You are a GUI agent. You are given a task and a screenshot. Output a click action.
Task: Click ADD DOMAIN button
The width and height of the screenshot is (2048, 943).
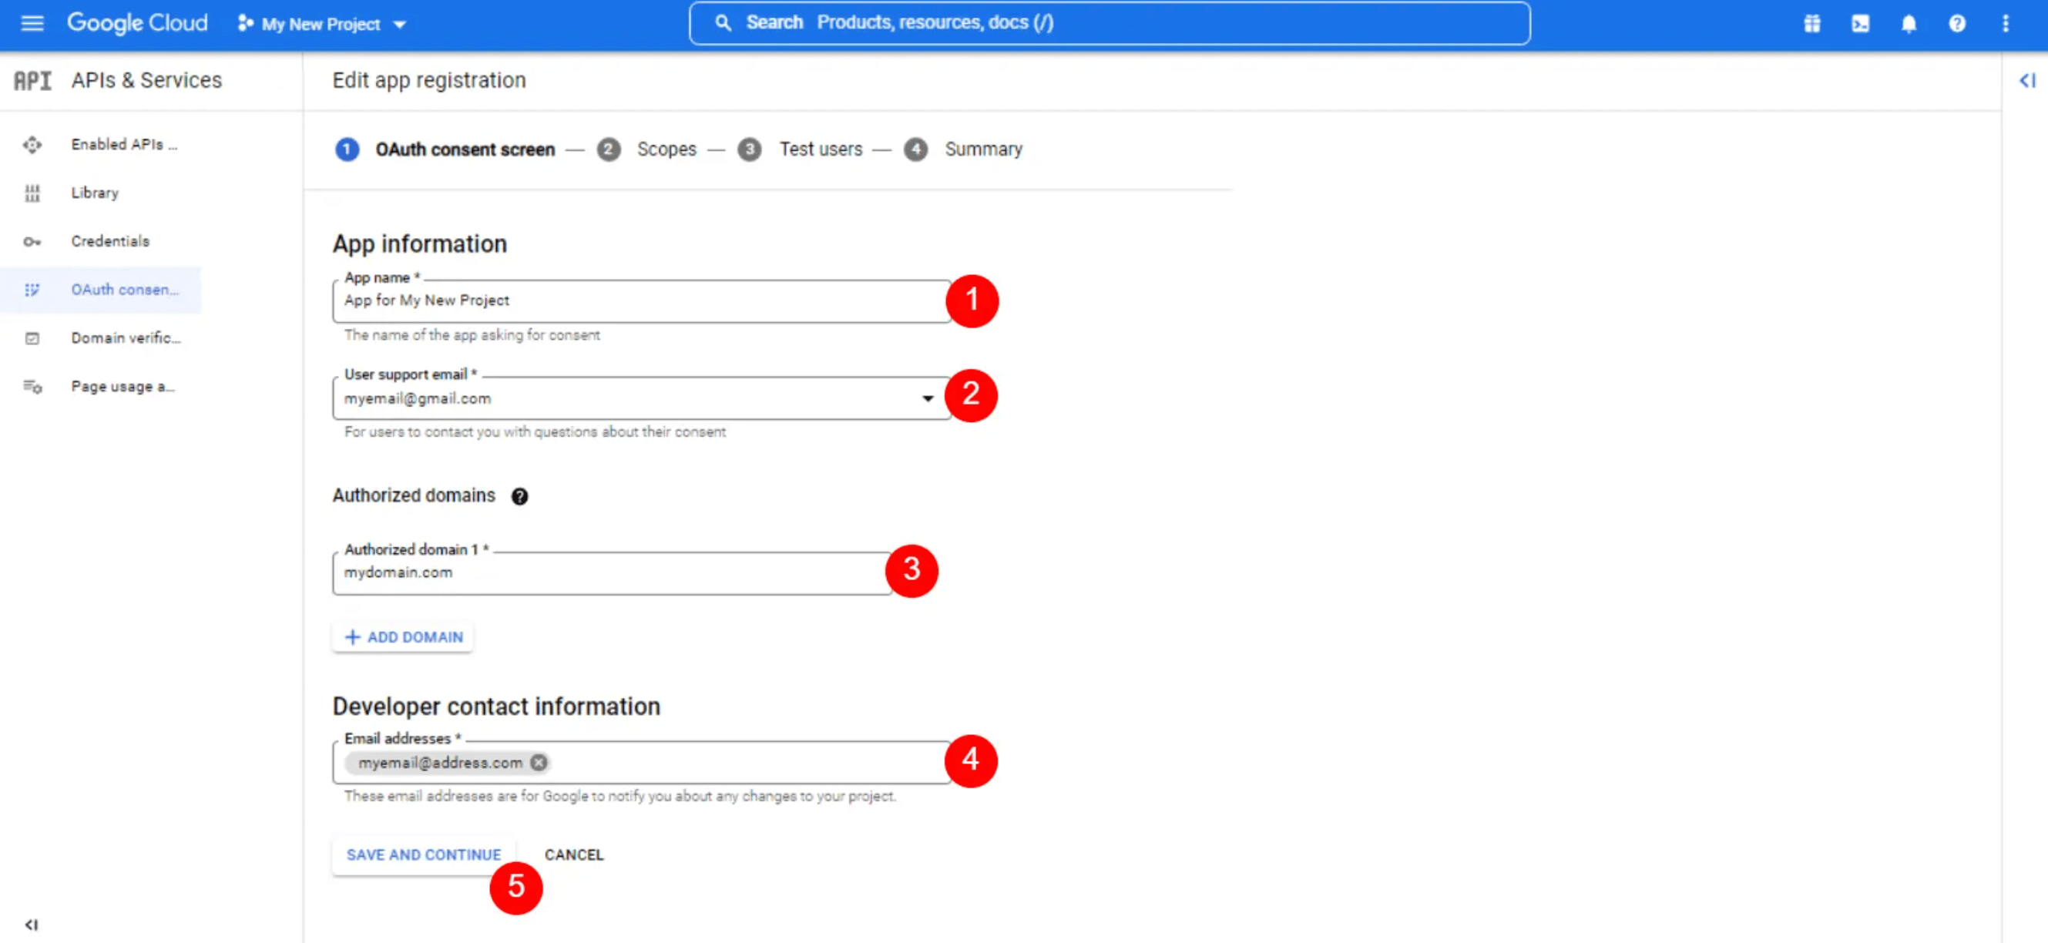click(x=403, y=637)
